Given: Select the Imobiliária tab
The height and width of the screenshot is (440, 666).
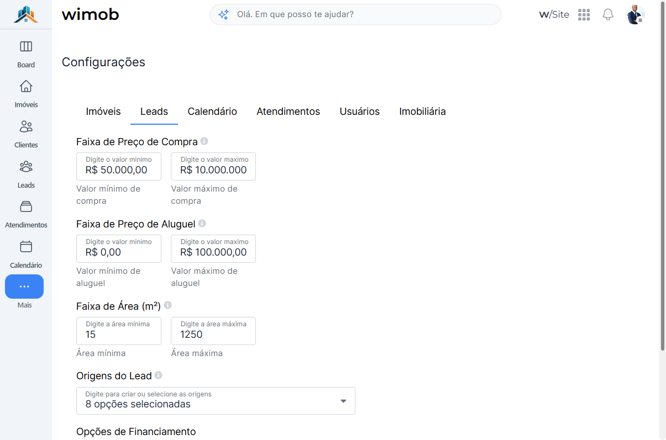Looking at the screenshot, I should [x=422, y=112].
